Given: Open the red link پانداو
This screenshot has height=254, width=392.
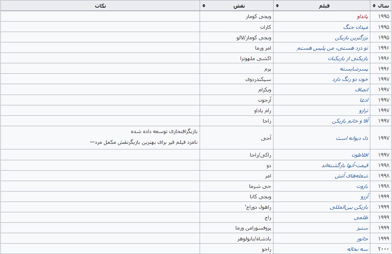Looking at the screenshot, I should (x=363, y=16).
